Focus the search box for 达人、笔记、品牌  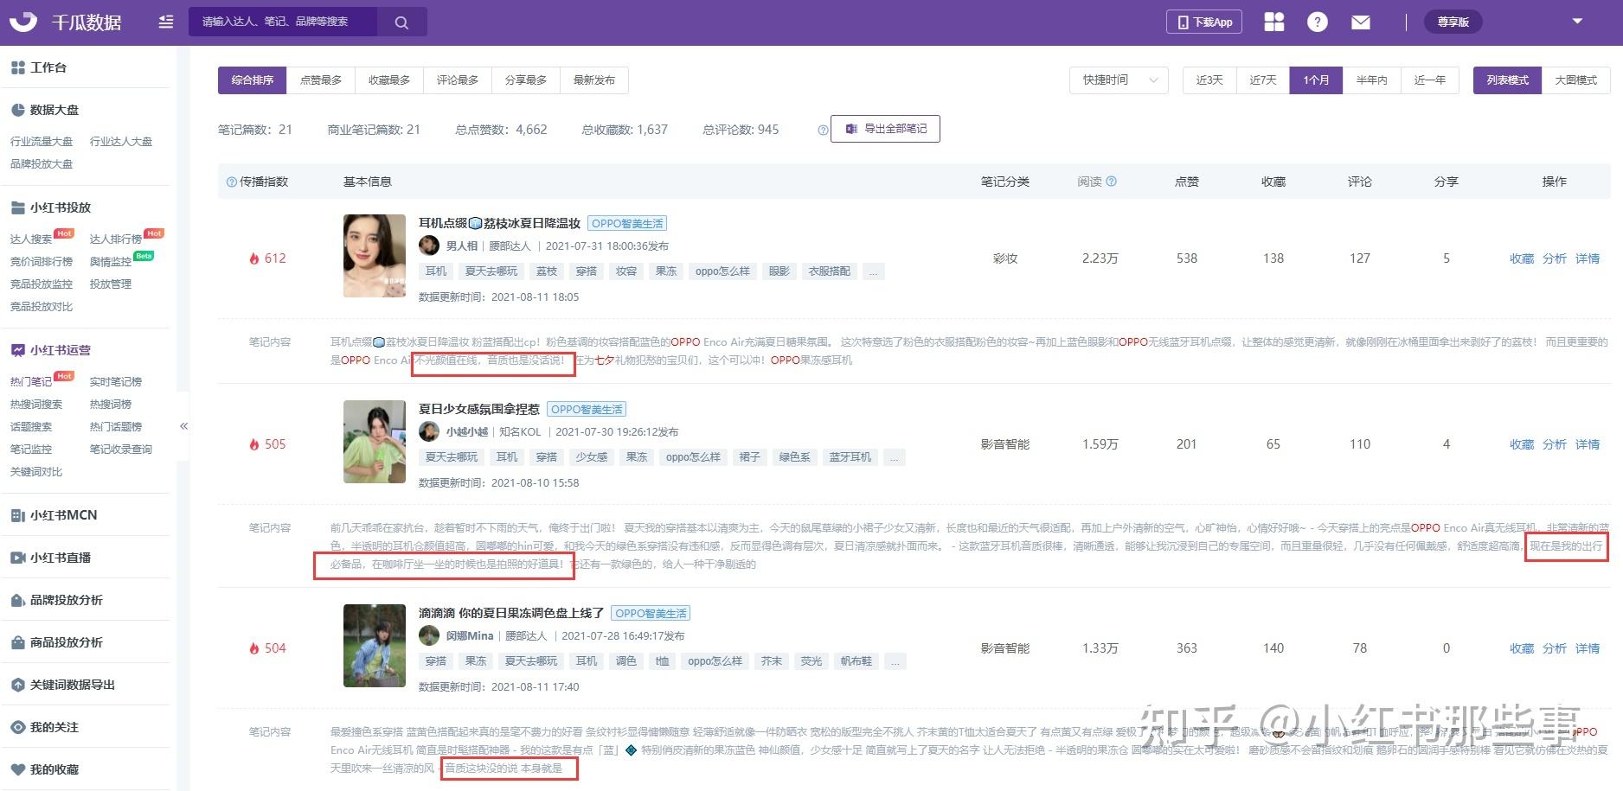[283, 22]
